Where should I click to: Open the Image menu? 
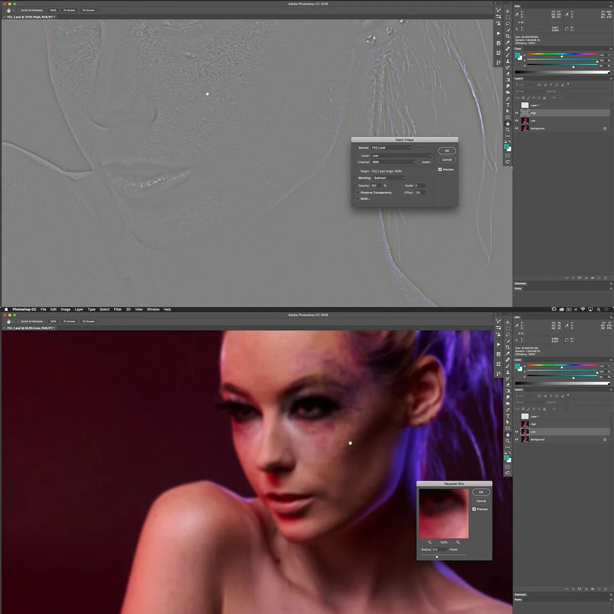pyautogui.click(x=65, y=310)
